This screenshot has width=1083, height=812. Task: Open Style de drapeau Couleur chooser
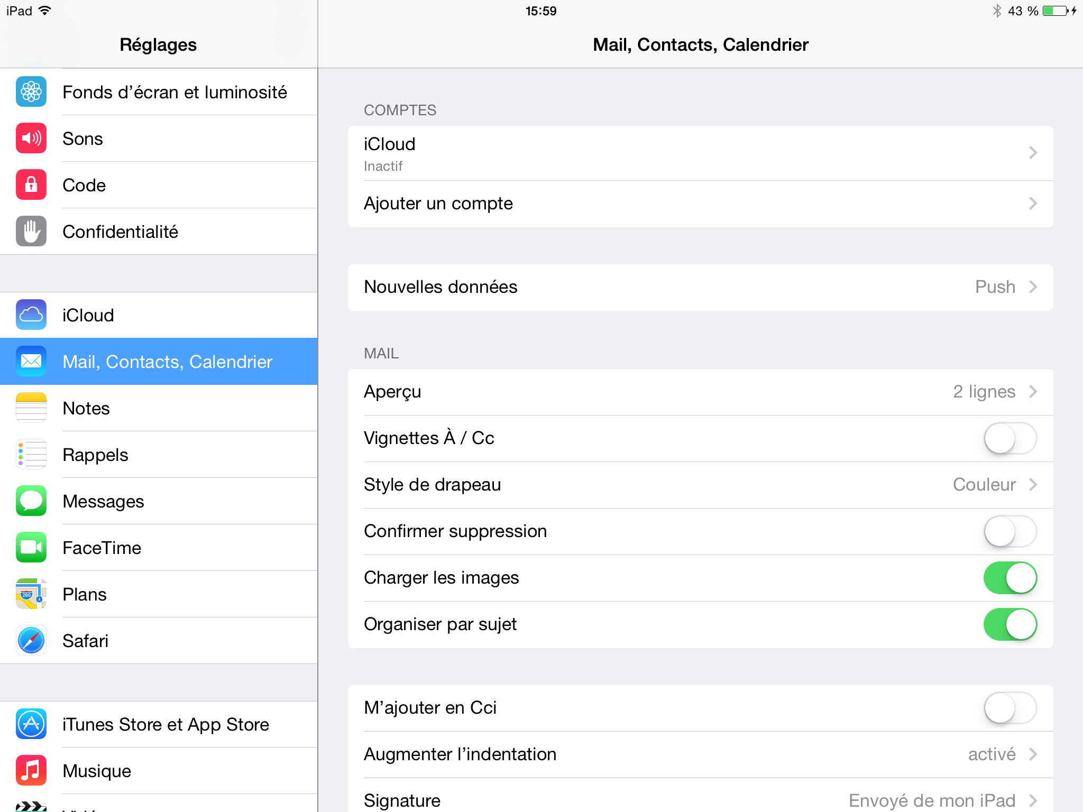point(700,485)
